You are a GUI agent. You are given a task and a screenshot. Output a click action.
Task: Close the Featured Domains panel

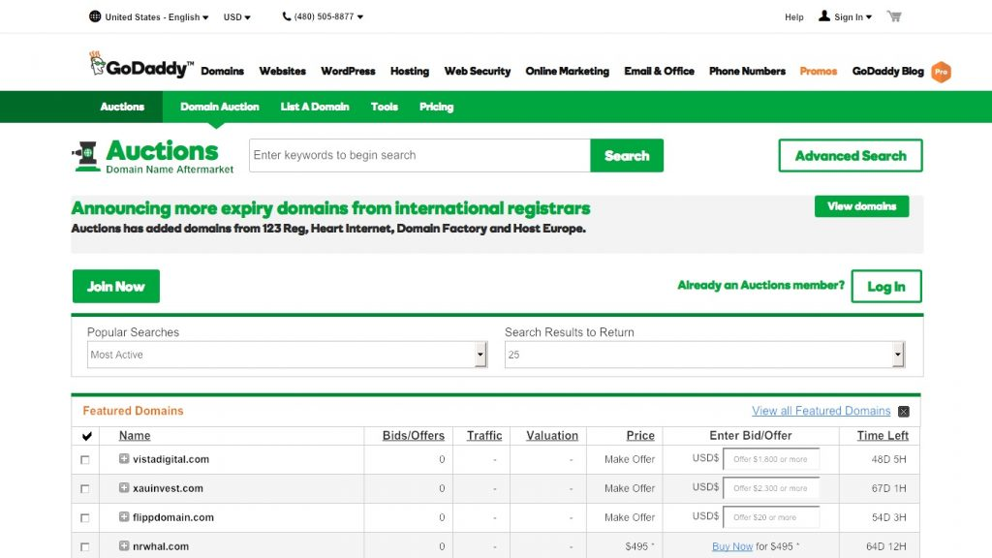tap(904, 411)
